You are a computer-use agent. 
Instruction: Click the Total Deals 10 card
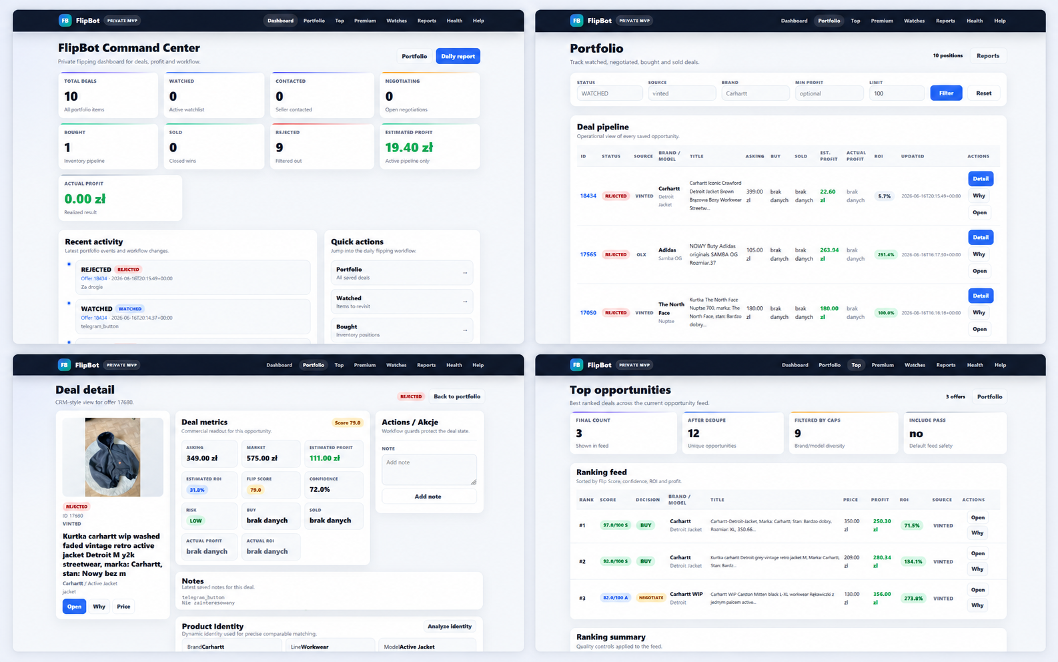click(108, 95)
